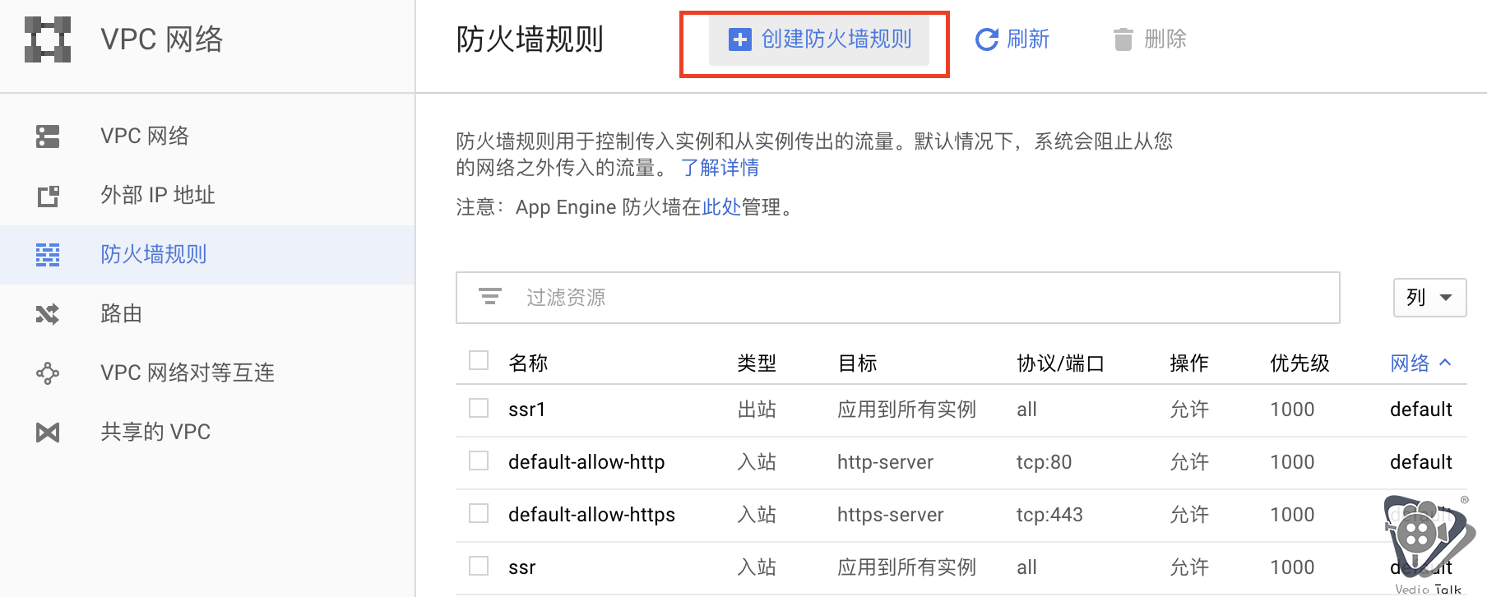
Task: Sort by the 网络 column header
Action: pyautogui.click(x=1420, y=363)
